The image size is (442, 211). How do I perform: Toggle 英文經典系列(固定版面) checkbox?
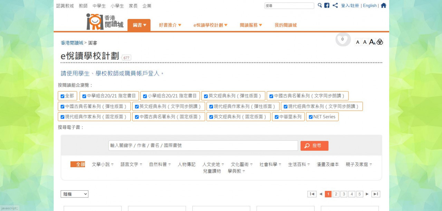[211, 117]
